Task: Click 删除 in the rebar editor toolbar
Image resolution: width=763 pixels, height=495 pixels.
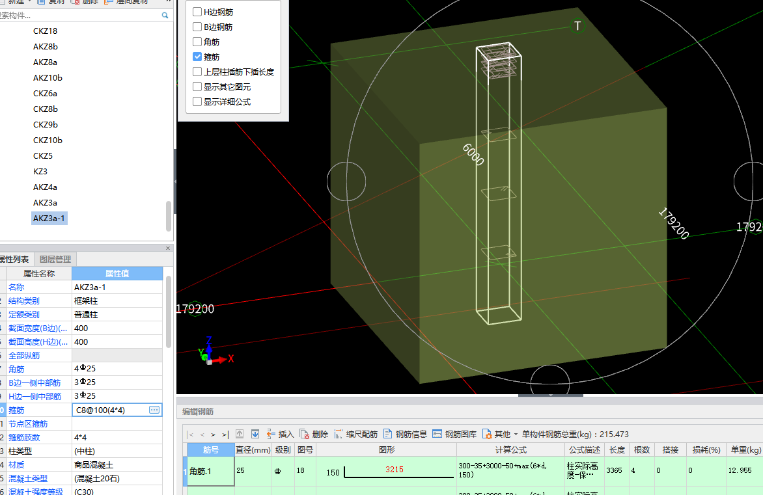Action: click(x=314, y=435)
